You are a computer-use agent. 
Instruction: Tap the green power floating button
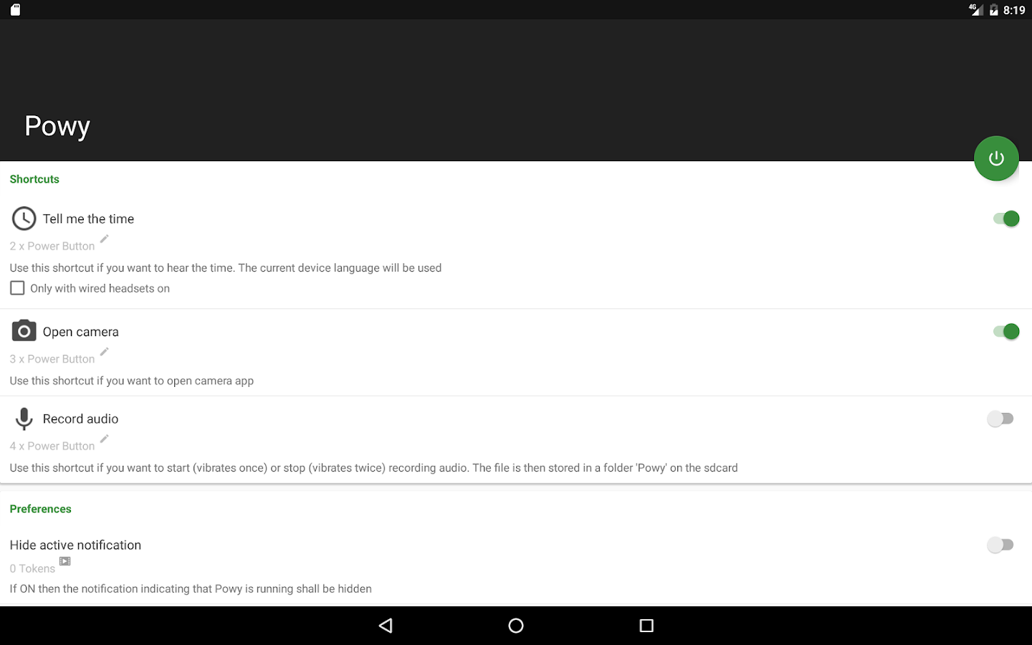click(996, 158)
